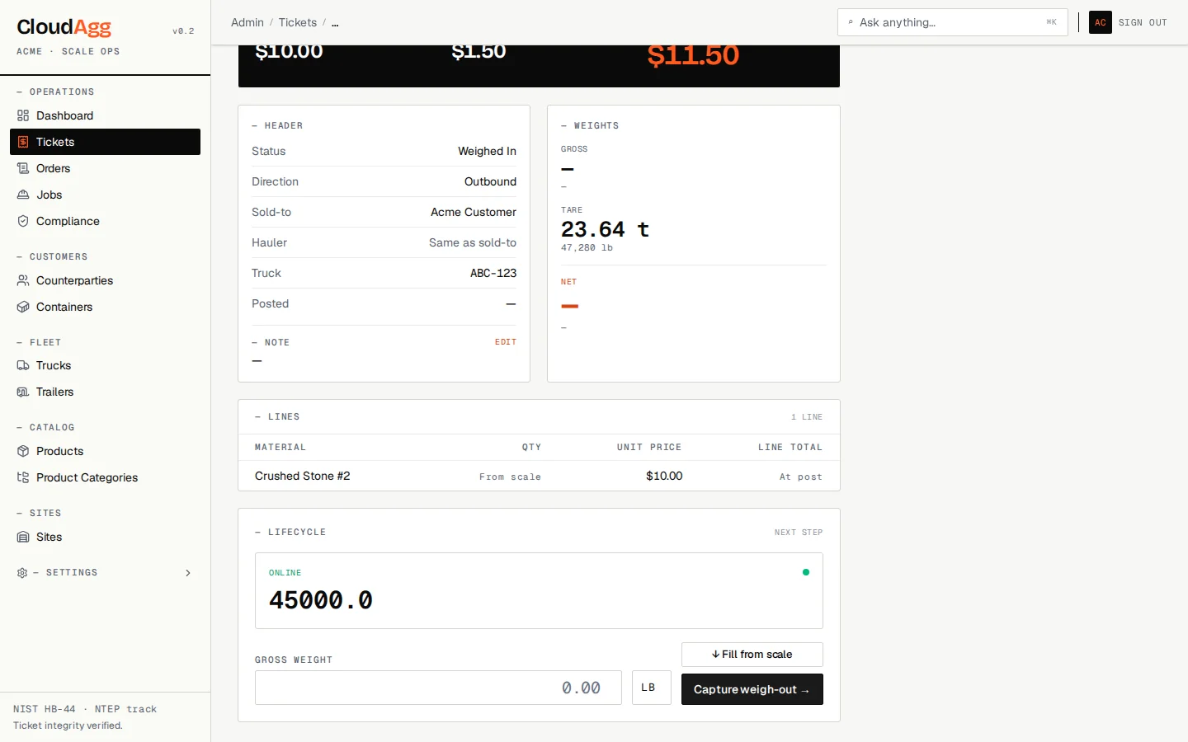Click the Trucks vehicle icon
Viewport: 1188px width, 742px height.
[x=23, y=365]
